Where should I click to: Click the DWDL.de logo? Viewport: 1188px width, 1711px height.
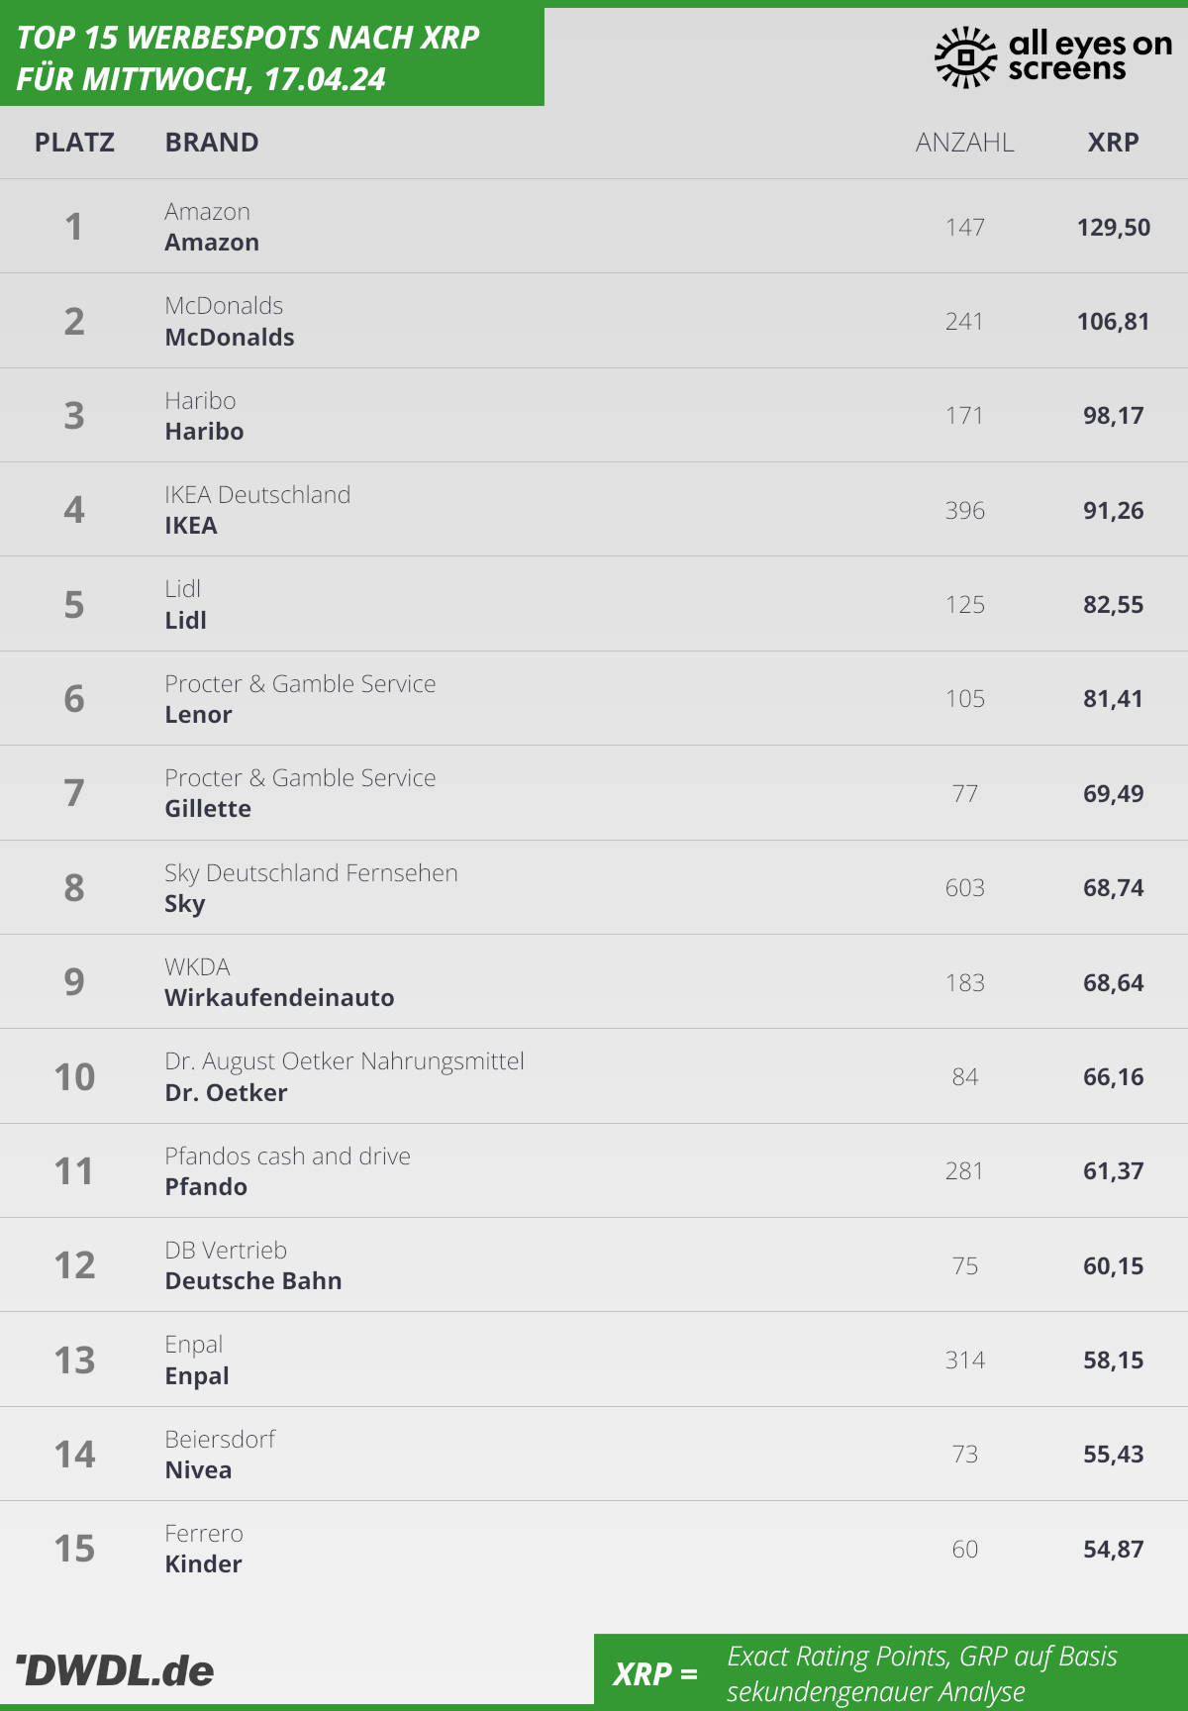(115, 1670)
